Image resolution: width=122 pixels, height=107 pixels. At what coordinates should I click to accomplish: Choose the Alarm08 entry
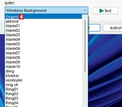click(43, 57)
